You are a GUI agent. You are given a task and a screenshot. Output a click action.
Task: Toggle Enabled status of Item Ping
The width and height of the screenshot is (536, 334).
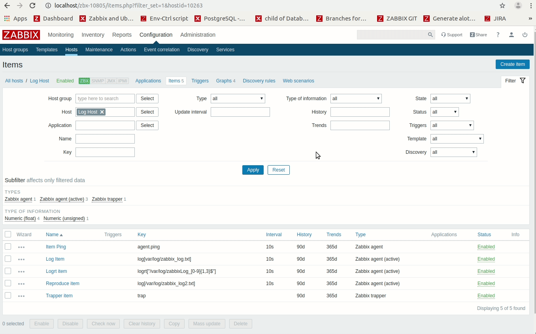pos(486,247)
